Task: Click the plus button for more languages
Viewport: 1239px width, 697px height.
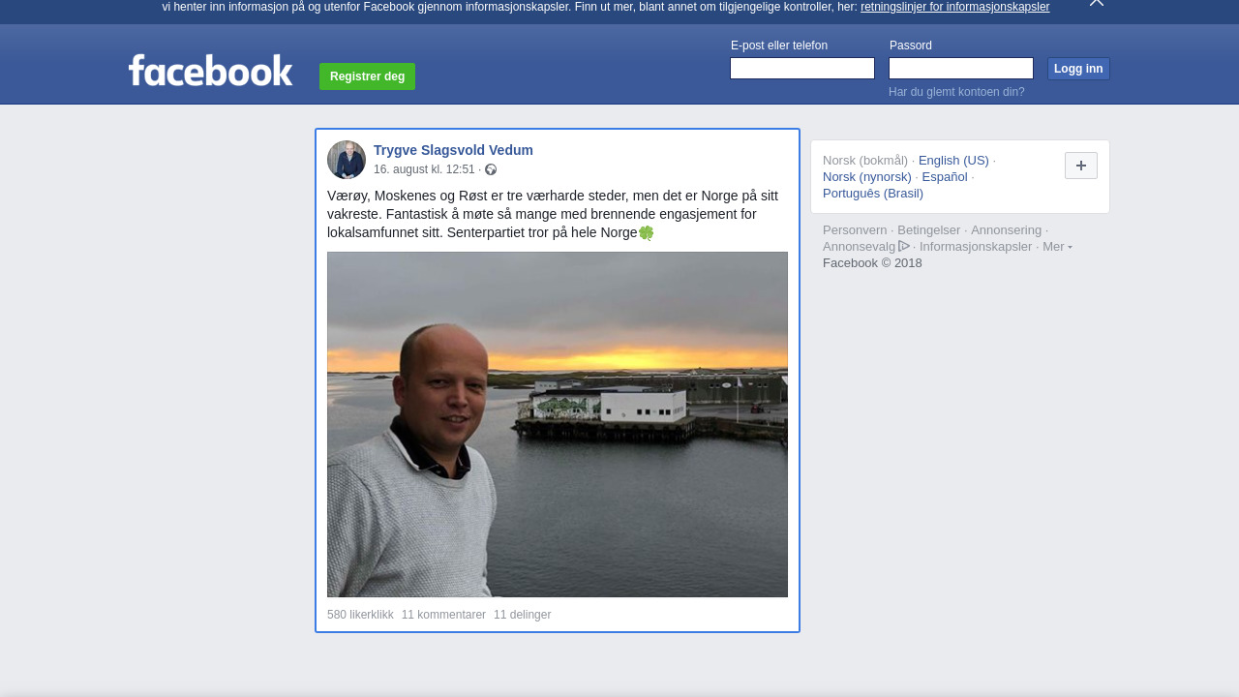Action: tap(1081, 166)
